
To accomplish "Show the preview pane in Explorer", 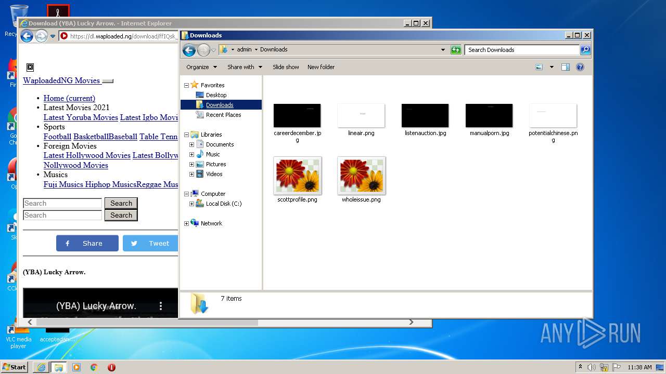I will (566, 67).
